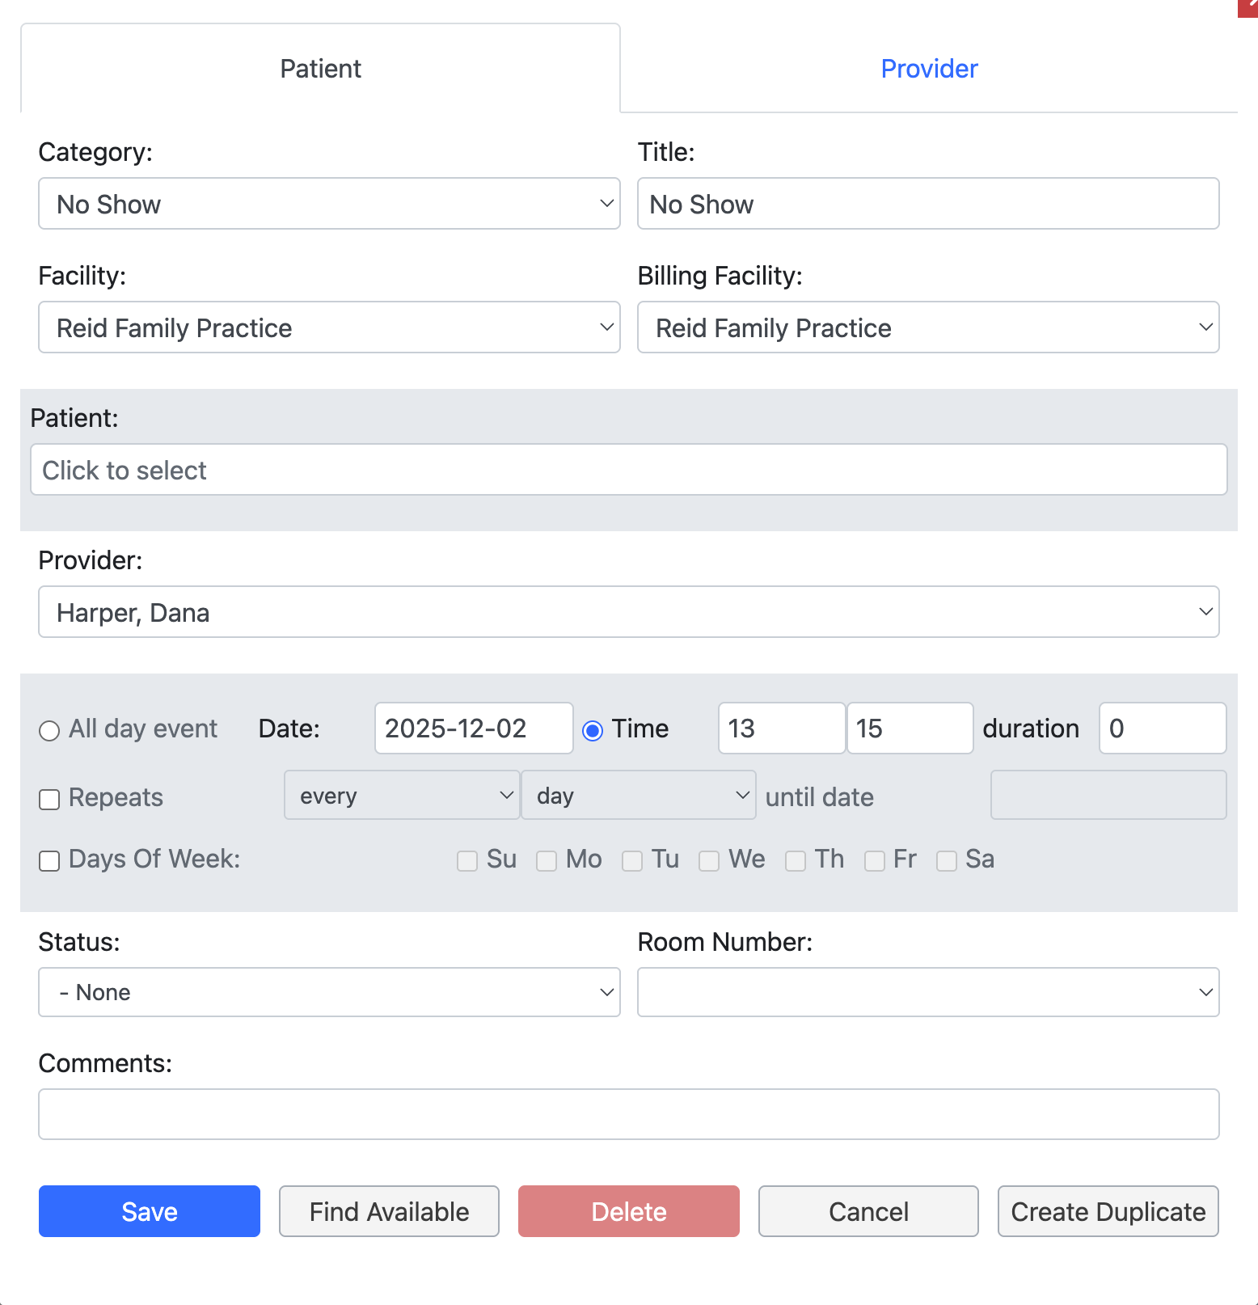Open the Billing Facility dropdown
The height and width of the screenshot is (1305, 1258).
pyautogui.click(x=927, y=327)
